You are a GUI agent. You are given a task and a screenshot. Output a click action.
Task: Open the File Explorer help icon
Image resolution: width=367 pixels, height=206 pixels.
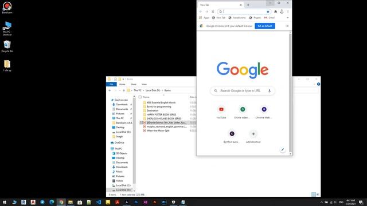[x=319, y=84]
